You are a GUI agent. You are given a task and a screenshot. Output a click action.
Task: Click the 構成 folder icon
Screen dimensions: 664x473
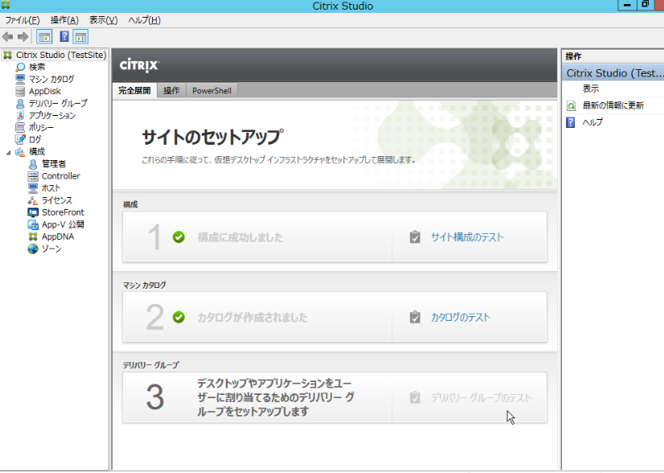20,152
